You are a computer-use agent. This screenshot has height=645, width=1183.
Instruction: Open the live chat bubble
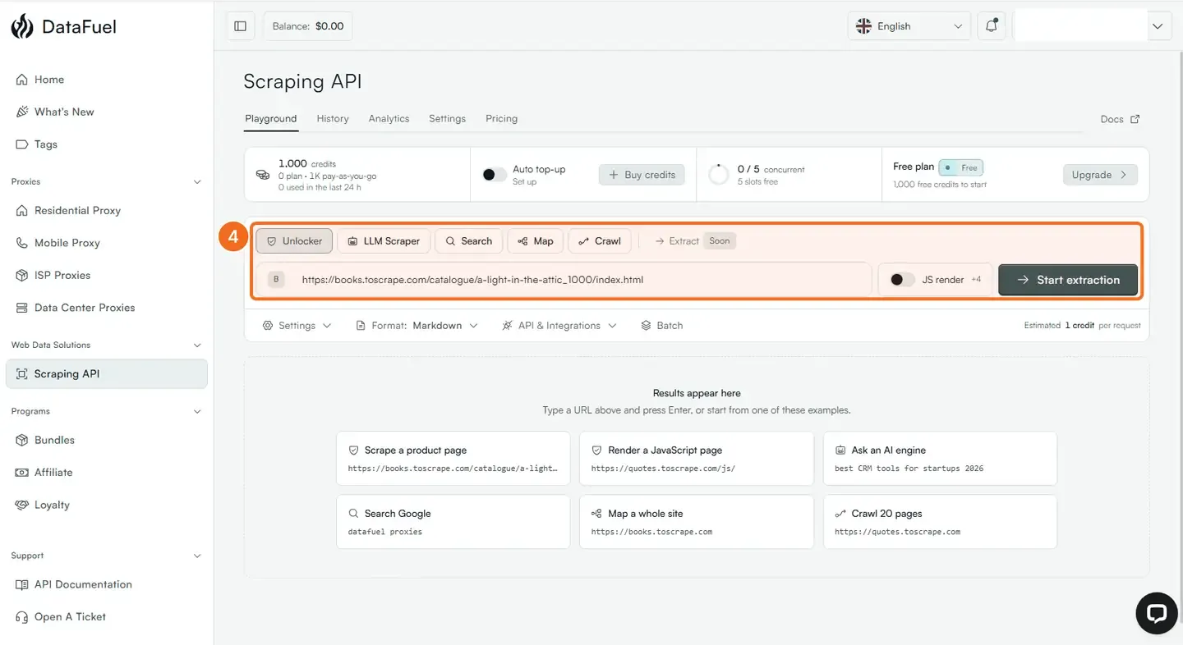(1157, 613)
